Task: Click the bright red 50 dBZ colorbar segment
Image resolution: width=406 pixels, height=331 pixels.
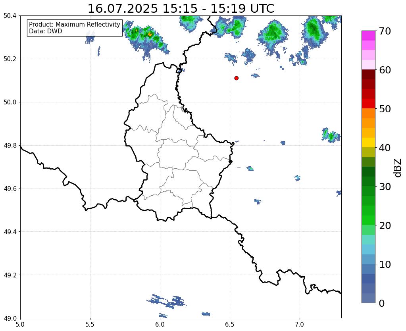Action: pos(368,104)
